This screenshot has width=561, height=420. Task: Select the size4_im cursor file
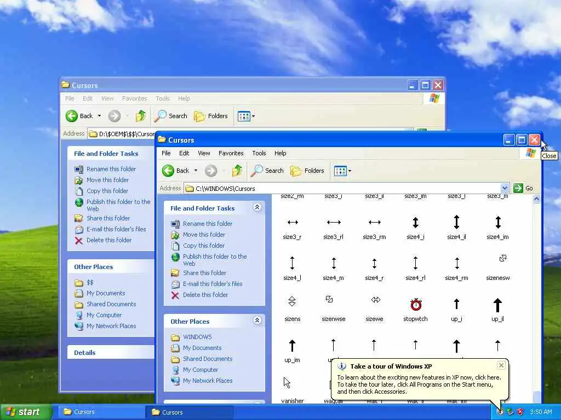click(497, 228)
